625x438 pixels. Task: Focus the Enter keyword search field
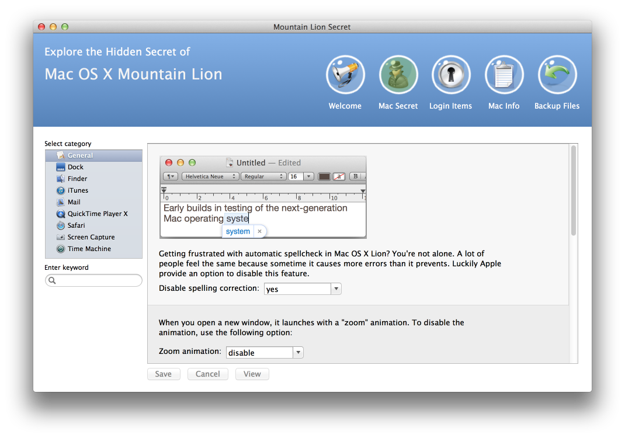tap(93, 280)
